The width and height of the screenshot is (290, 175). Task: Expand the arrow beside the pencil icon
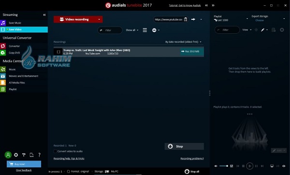tap(267, 30)
